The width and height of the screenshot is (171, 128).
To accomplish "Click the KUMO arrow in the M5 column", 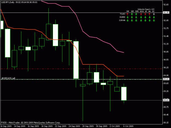I will pyautogui.click(x=132, y=17).
